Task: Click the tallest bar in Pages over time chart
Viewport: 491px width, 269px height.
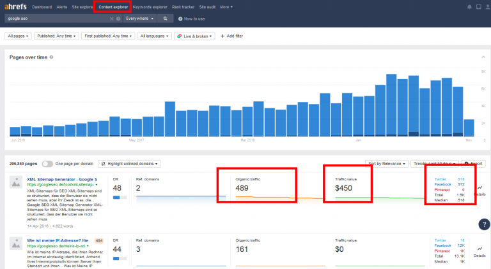Action: pos(391,105)
